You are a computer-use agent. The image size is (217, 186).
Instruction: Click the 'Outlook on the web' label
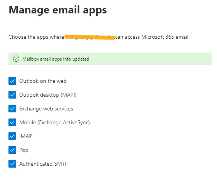pyautogui.click(x=43, y=81)
